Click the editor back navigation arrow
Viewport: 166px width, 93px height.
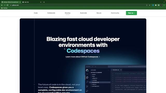[x=93, y=67]
